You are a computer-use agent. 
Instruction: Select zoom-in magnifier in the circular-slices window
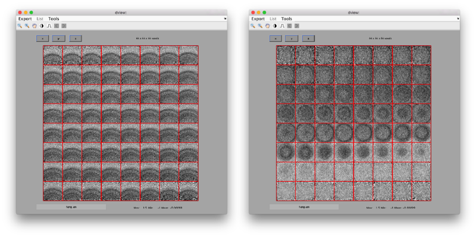click(253, 26)
